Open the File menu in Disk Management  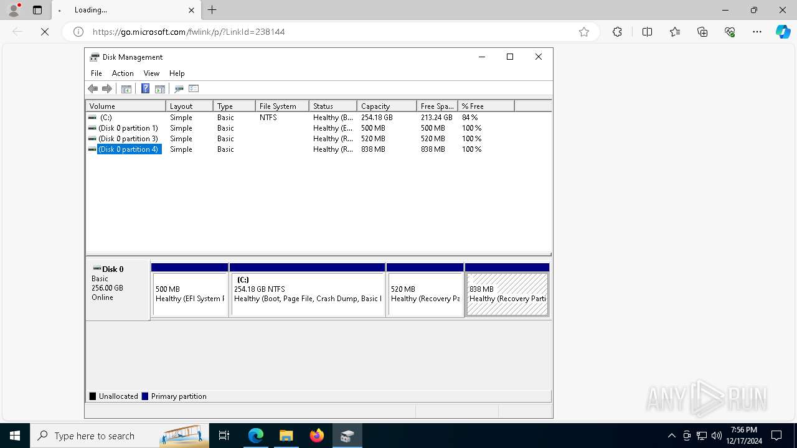[97, 73]
